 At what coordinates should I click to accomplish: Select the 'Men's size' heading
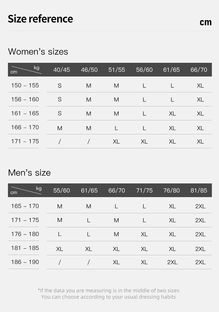[x=29, y=172]
